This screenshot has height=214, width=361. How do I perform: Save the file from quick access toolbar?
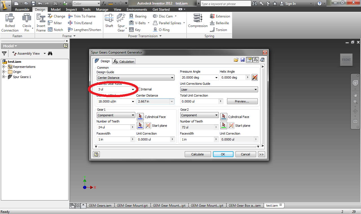33,4
